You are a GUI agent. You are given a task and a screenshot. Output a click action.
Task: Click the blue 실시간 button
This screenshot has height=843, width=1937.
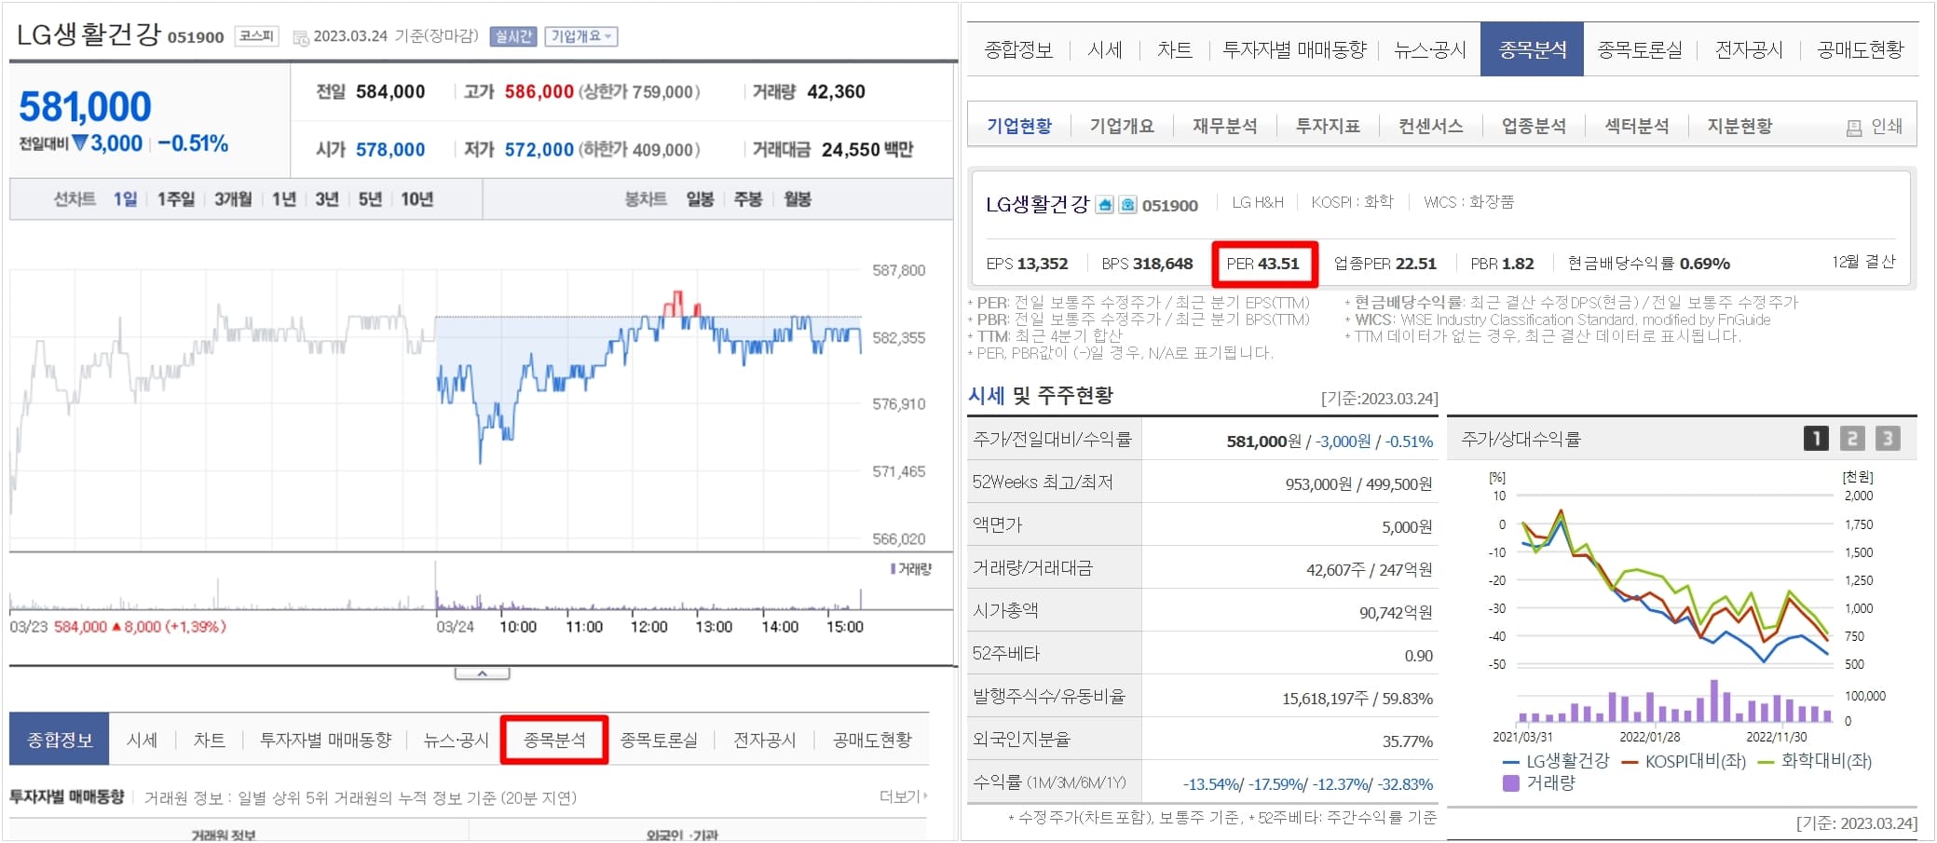pyautogui.click(x=513, y=36)
